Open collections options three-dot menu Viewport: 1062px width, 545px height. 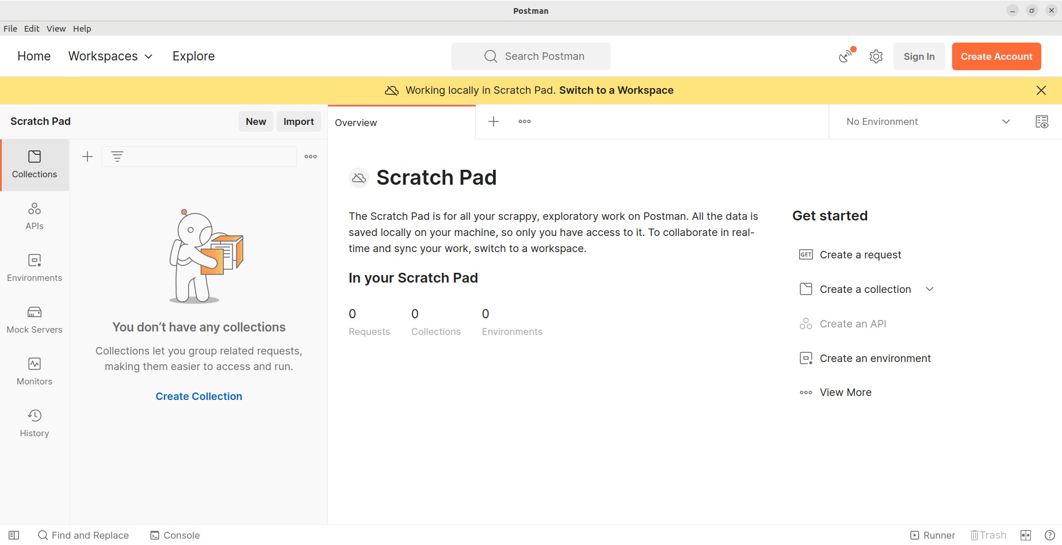click(311, 157)
